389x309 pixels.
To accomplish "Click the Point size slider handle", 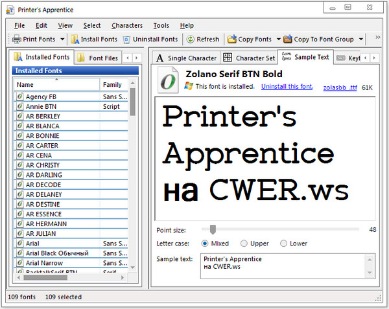I will point(213,229).
